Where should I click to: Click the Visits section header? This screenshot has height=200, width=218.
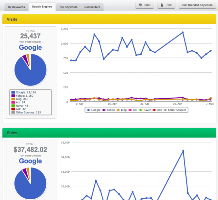[x=109, y=19]
